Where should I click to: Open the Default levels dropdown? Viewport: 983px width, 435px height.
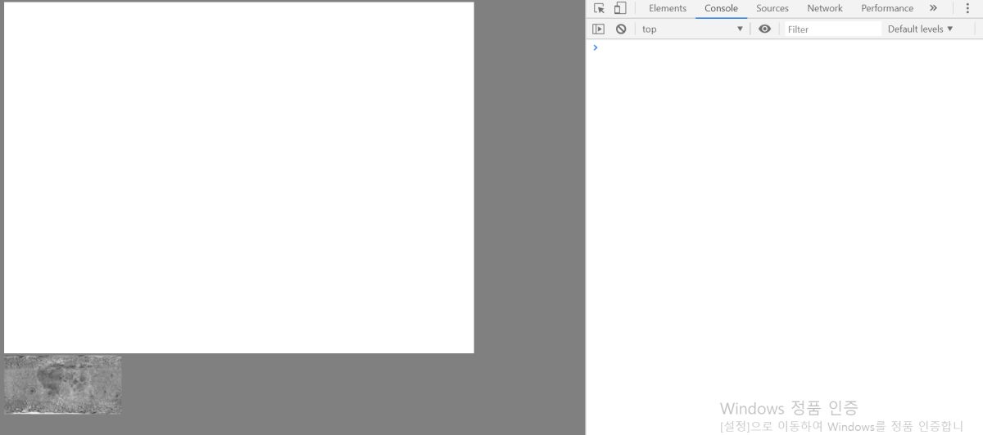point(921,29)
